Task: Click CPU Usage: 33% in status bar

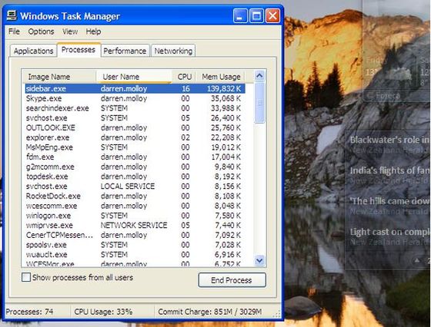Action: pos(103,312)
